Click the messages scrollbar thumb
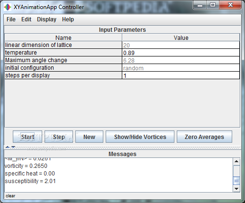Screen dimensions: 245x203 [236, 181]
